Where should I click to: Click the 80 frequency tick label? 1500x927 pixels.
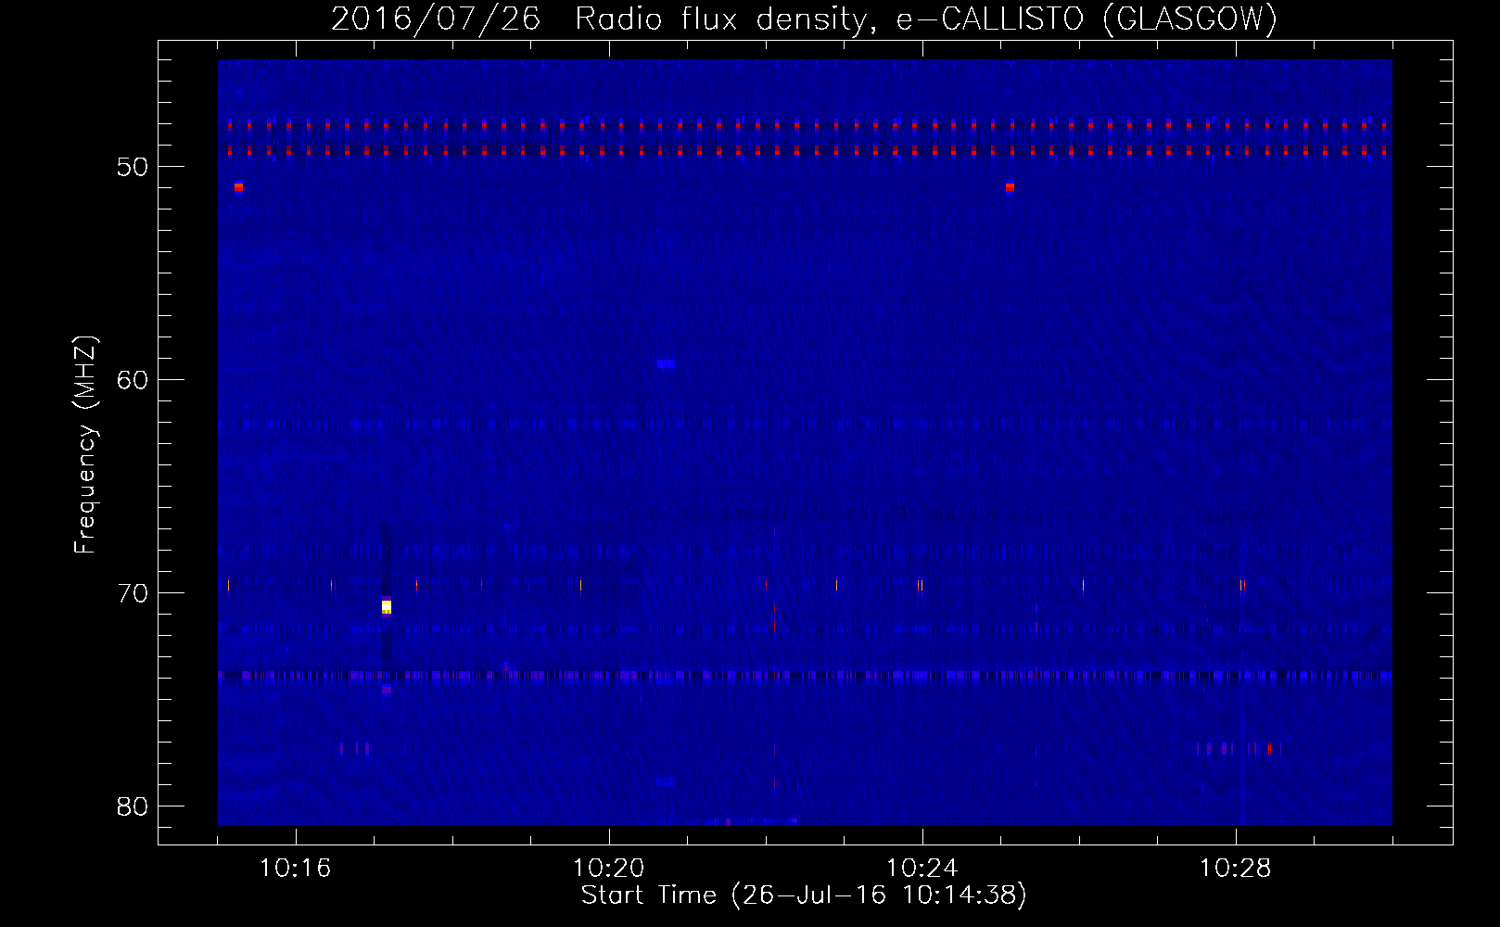pyautogui.click(x=133, y=806)
